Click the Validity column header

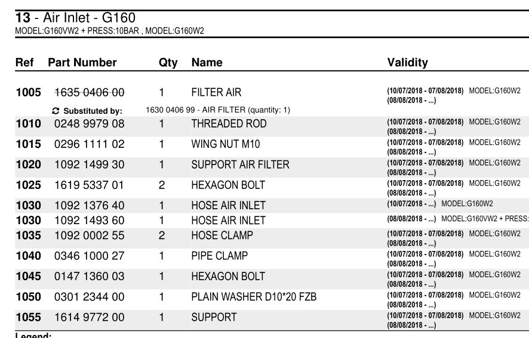click(x=407, y=63)
